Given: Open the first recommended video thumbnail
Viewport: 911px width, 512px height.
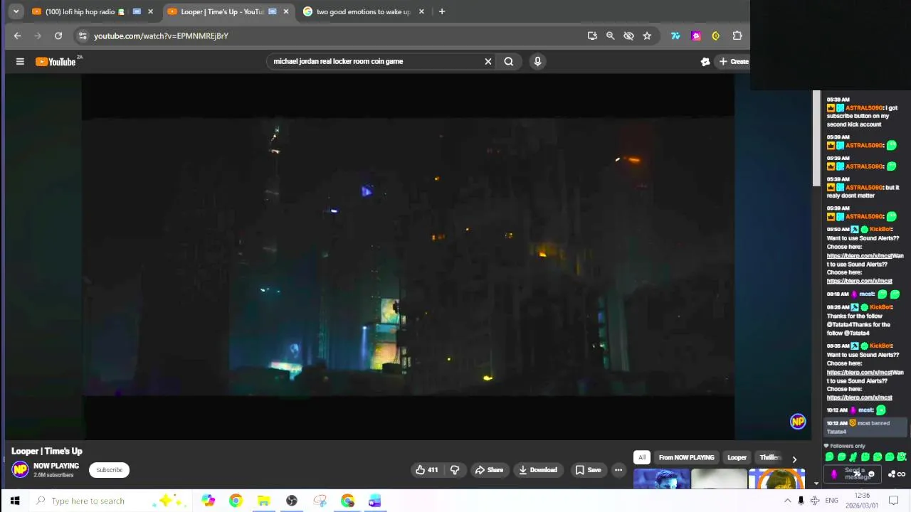Looking at the screenshot, I should coord(661,479).
